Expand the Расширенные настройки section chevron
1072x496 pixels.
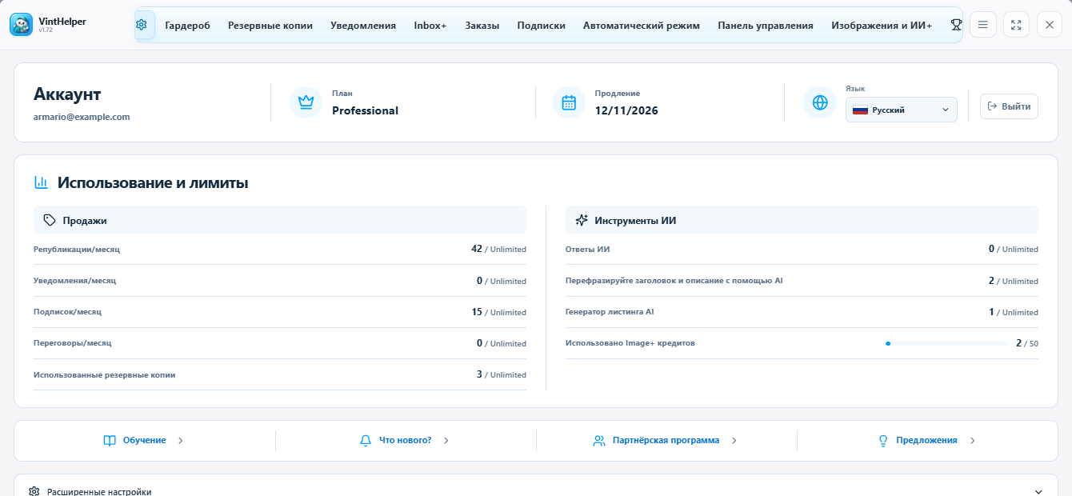point(1038,492)
